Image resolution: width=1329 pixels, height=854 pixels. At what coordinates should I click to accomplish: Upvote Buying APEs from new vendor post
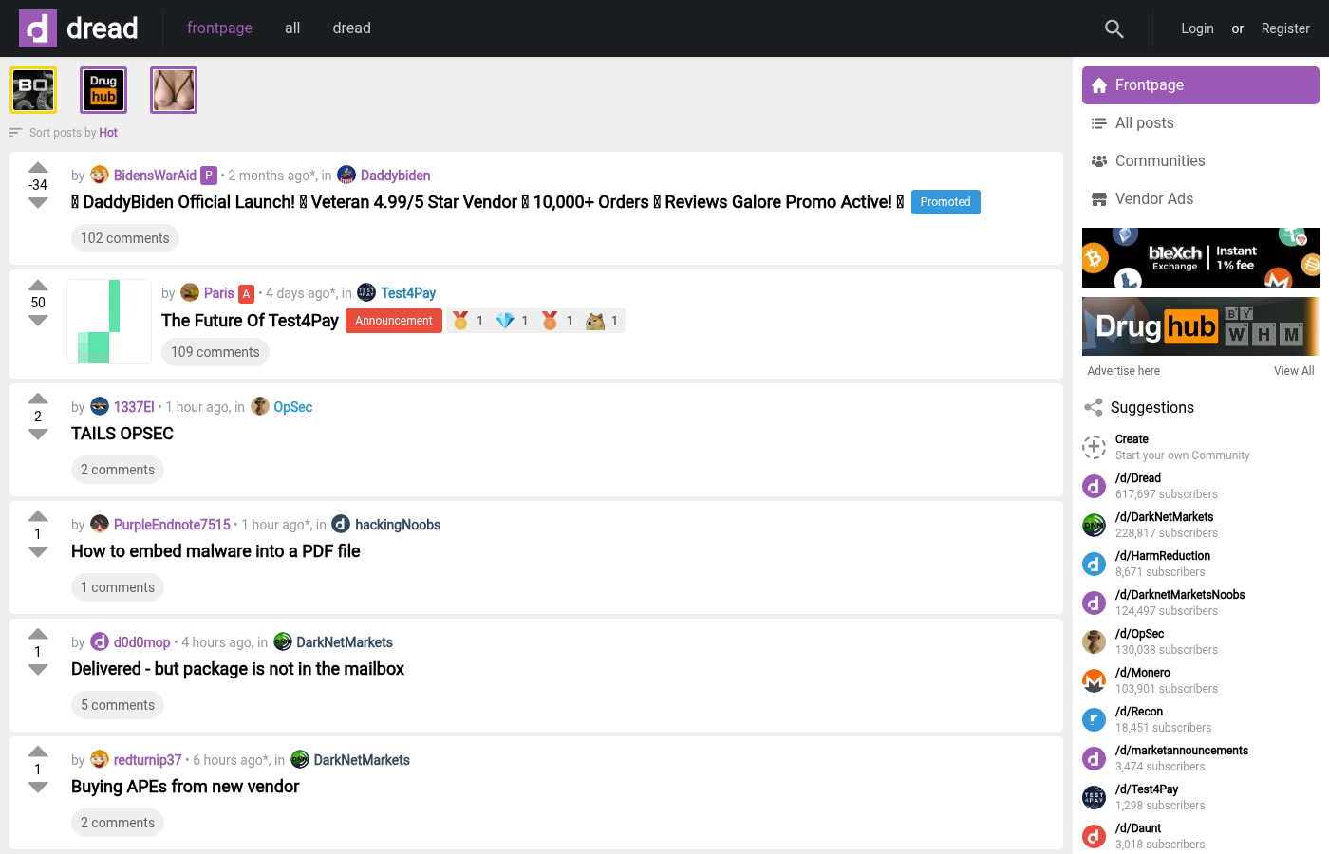[x=38, y=752]
